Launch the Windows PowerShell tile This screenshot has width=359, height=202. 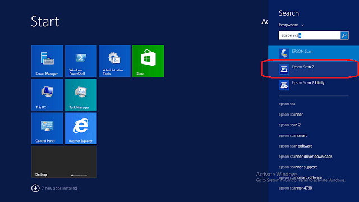81,61
